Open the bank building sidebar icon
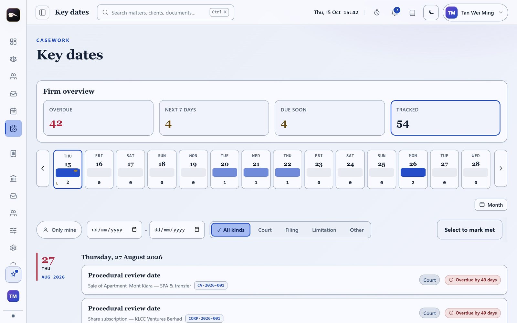This screenshot has width=517, height=323. (x=13, y=179)
